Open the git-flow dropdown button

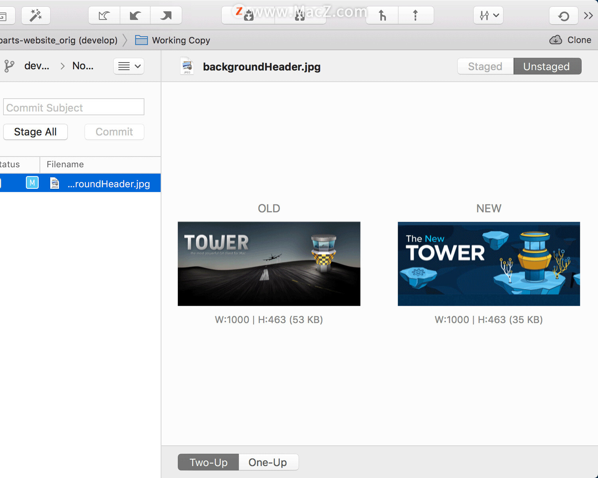click(x=488, y=16)
